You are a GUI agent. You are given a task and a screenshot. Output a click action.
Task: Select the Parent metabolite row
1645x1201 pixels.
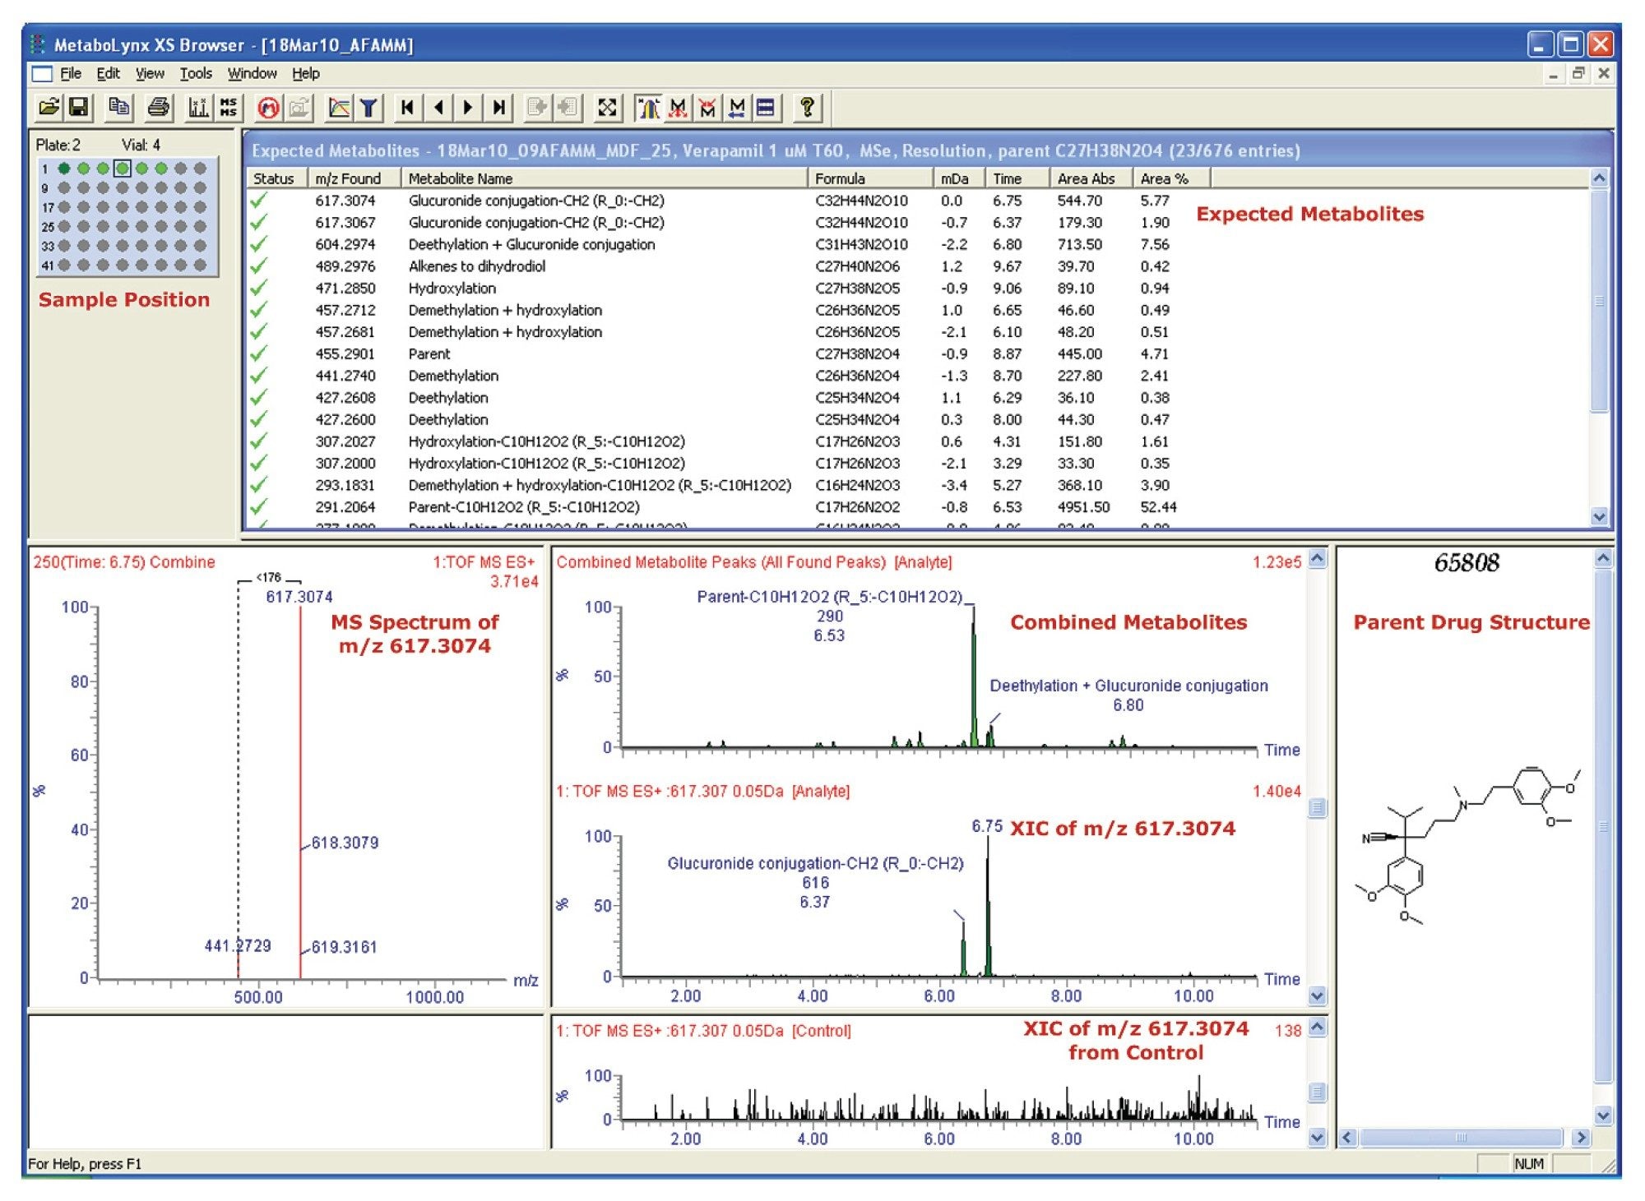[917, 354]
